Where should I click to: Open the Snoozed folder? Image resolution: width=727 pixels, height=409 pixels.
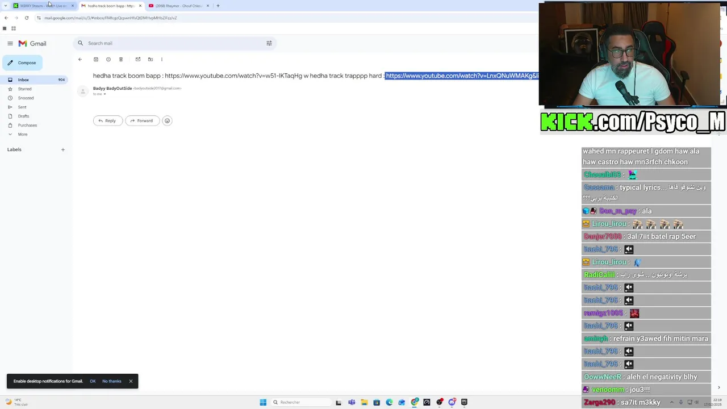pyautogui.click(x=26, y=98)
